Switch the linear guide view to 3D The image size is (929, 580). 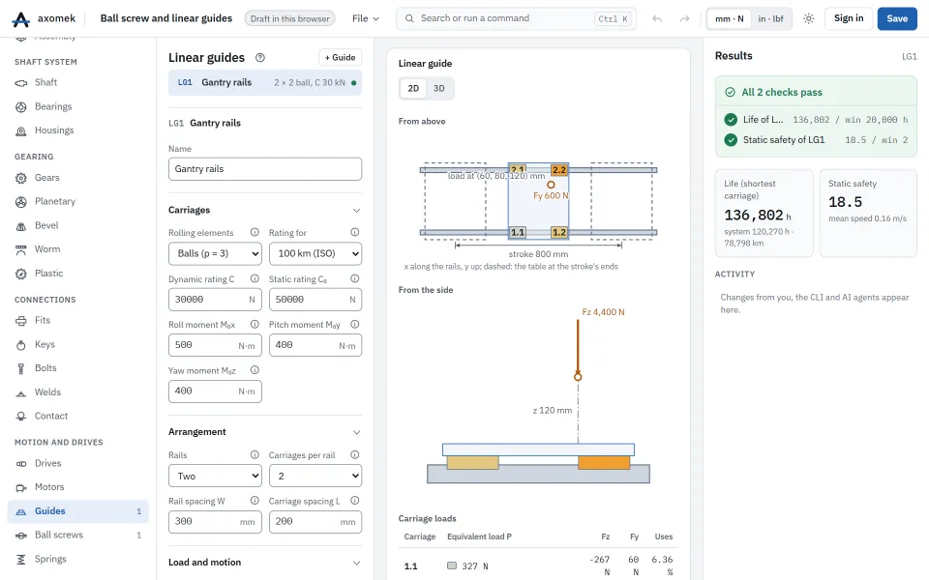[439, 88]
